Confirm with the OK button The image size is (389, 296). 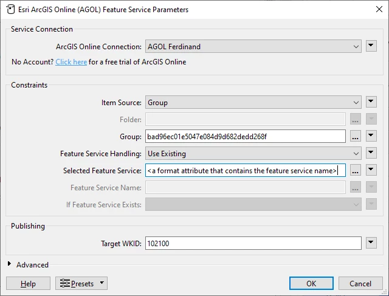pos(311,283)
